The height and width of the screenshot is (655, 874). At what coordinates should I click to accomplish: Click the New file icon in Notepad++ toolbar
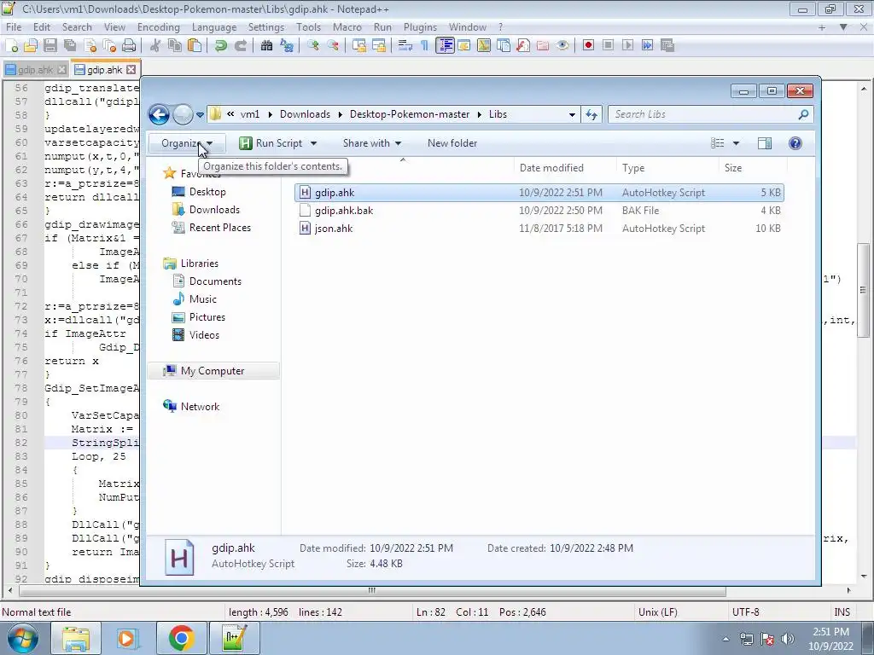[x=11, y=46]
